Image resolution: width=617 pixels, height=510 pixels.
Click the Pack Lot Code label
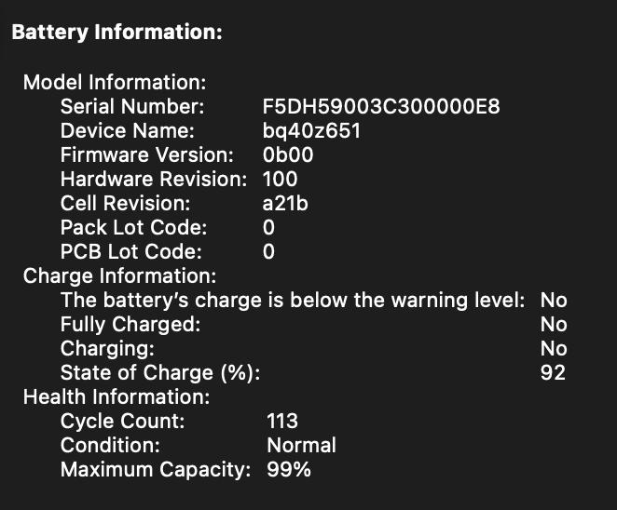pos(133,227)
